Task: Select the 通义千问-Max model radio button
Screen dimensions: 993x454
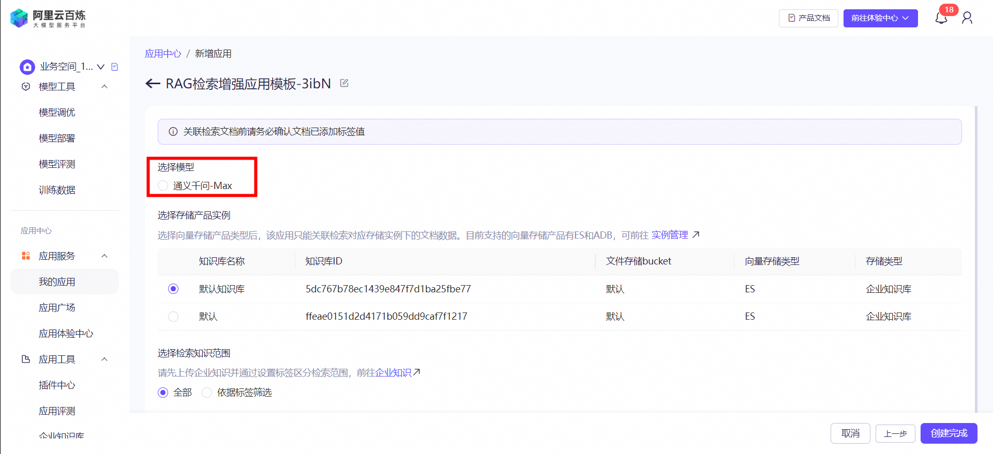Action: click(163, 185)
